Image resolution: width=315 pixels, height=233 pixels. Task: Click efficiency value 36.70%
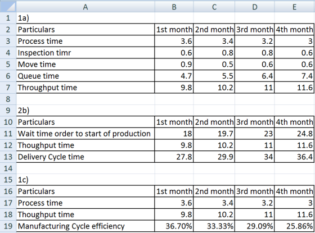[174, 226]
